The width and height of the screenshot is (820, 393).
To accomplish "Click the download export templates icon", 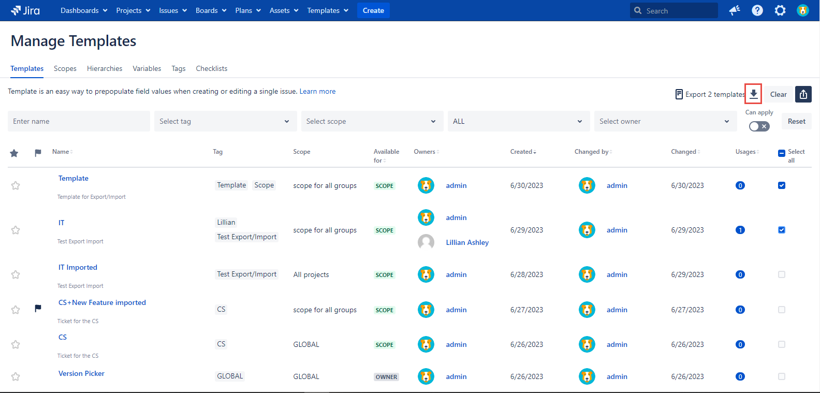I will [x=753, y=94].
